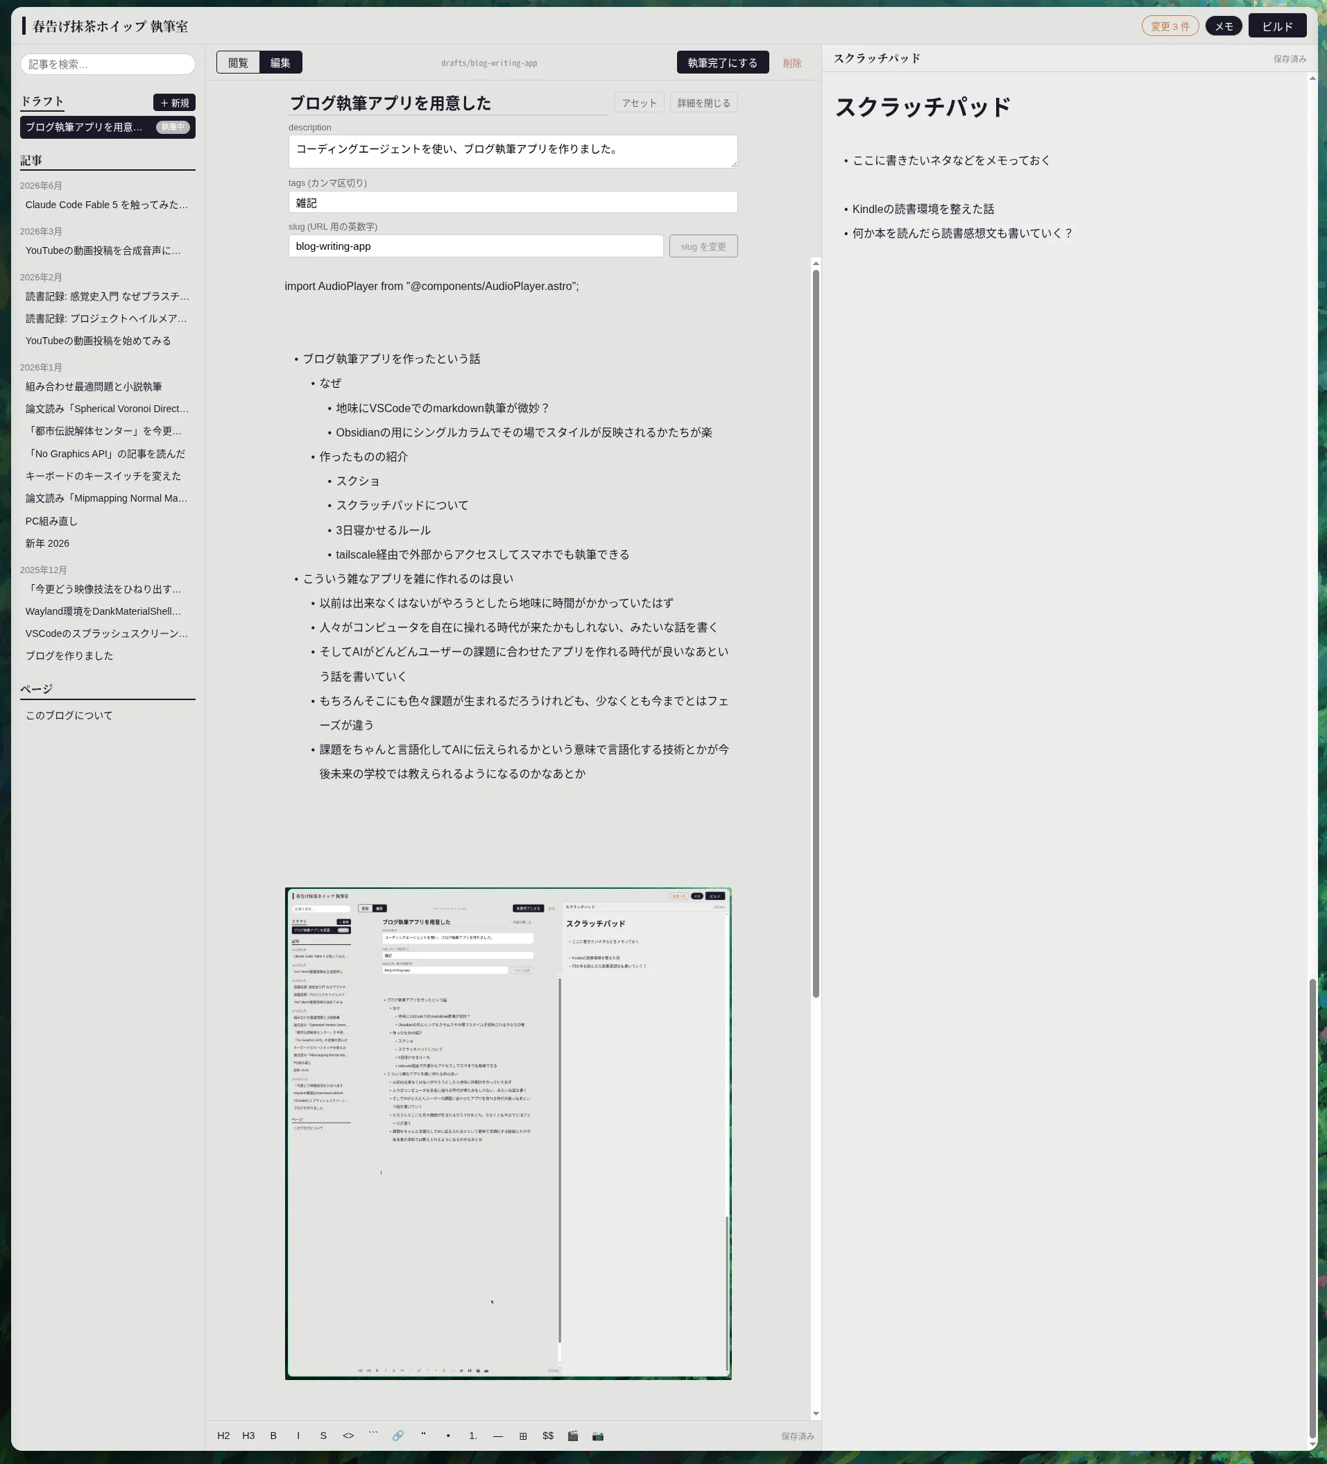The height and width of the screenshot is (1464, 1327).
Task: Apply bold formatting with B button
Action: tap(274, 1436)
